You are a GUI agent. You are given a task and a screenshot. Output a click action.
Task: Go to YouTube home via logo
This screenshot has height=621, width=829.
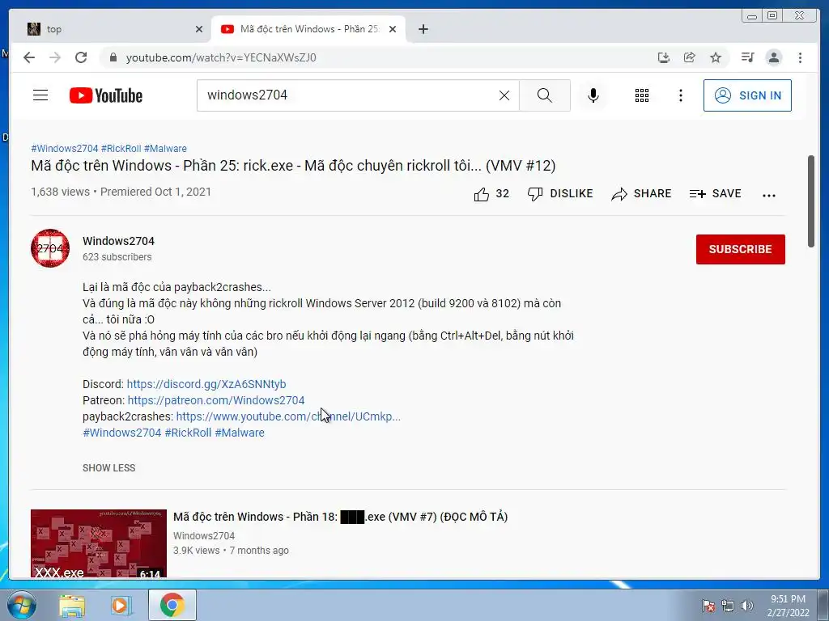pyautogui.click(x=106, y=95)
